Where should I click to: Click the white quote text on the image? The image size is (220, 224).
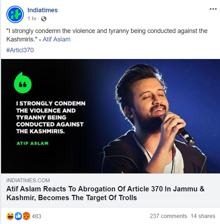click(49, 118)
